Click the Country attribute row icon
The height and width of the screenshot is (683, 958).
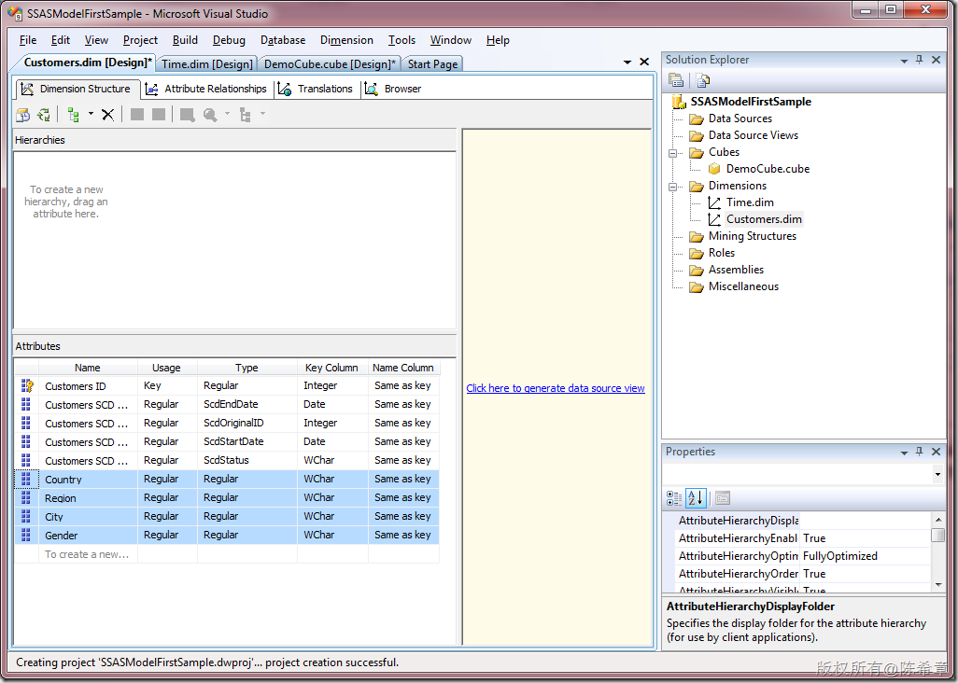pyautogui.click(x=26, y=480)
